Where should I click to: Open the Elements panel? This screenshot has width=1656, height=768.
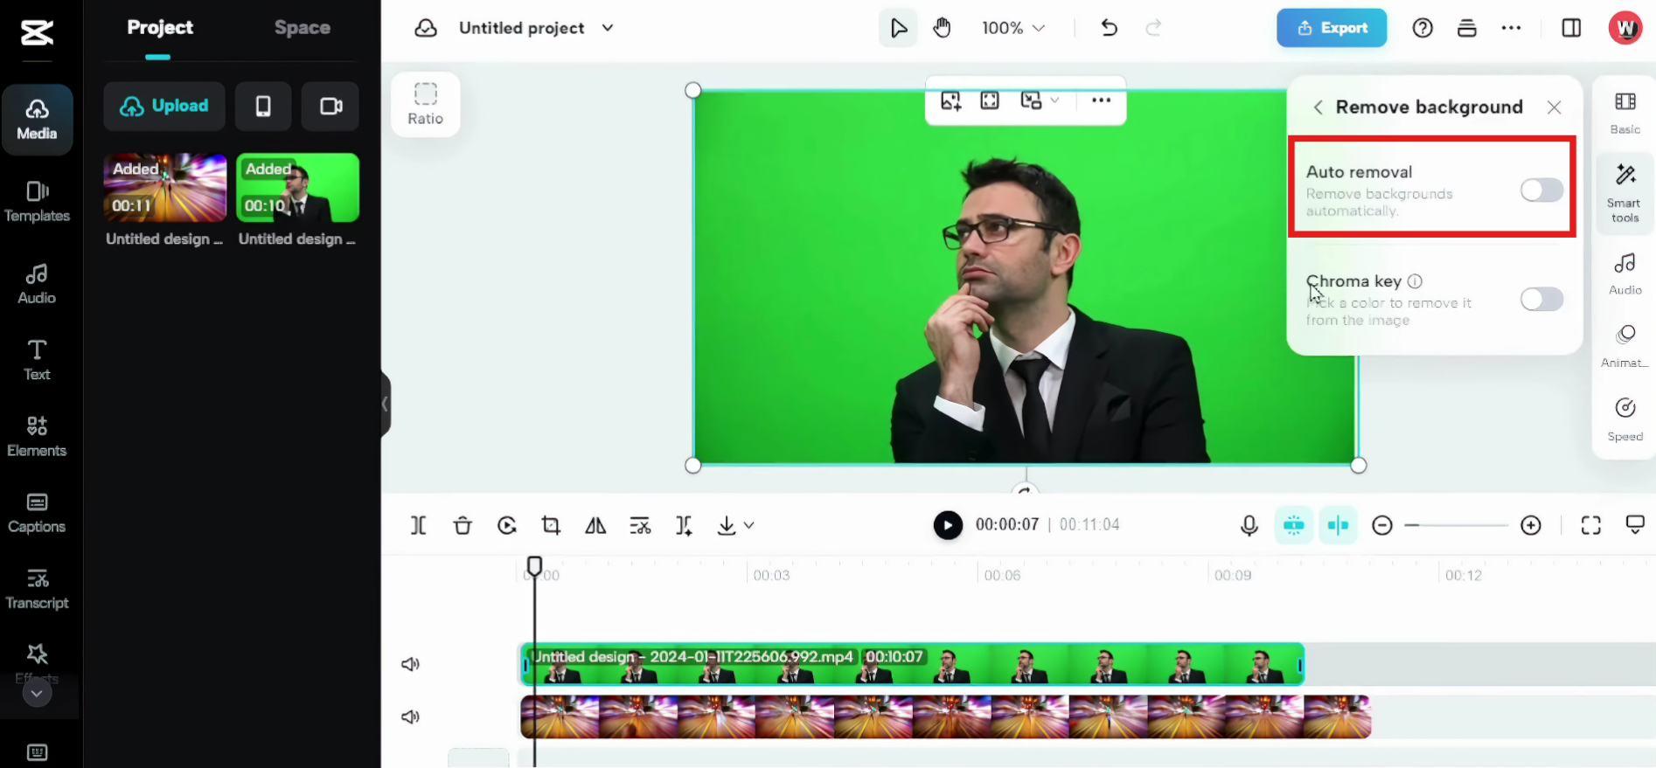pos(37,436)
